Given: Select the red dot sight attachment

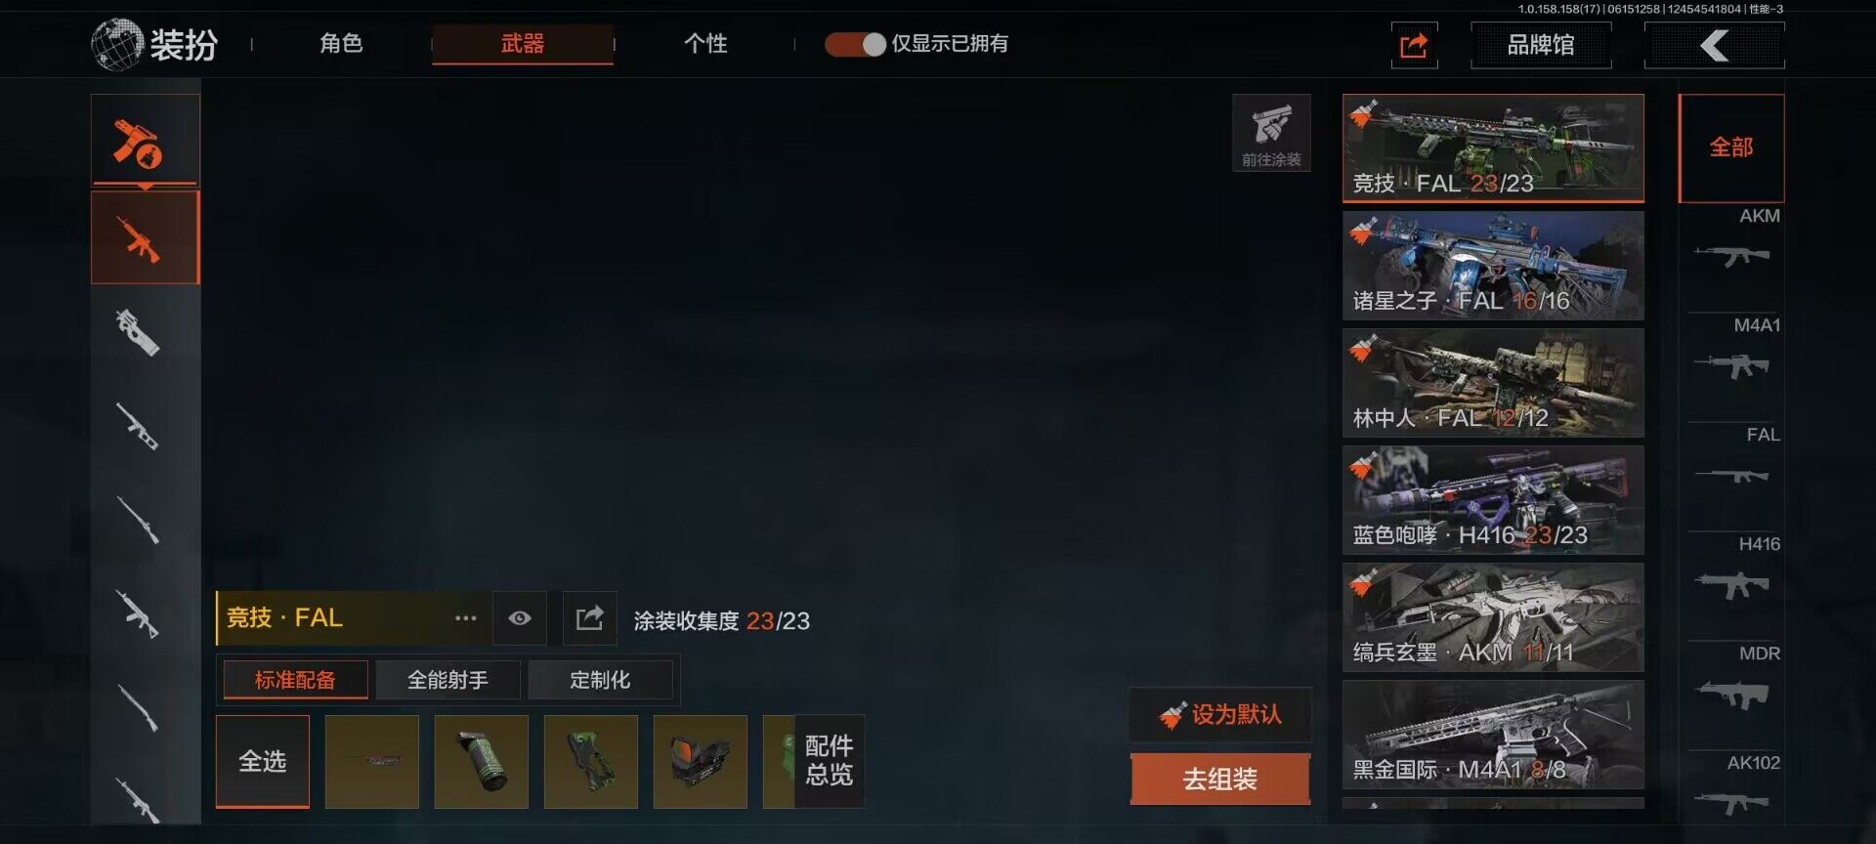Looking at the screenshot, I should [700, 762].
